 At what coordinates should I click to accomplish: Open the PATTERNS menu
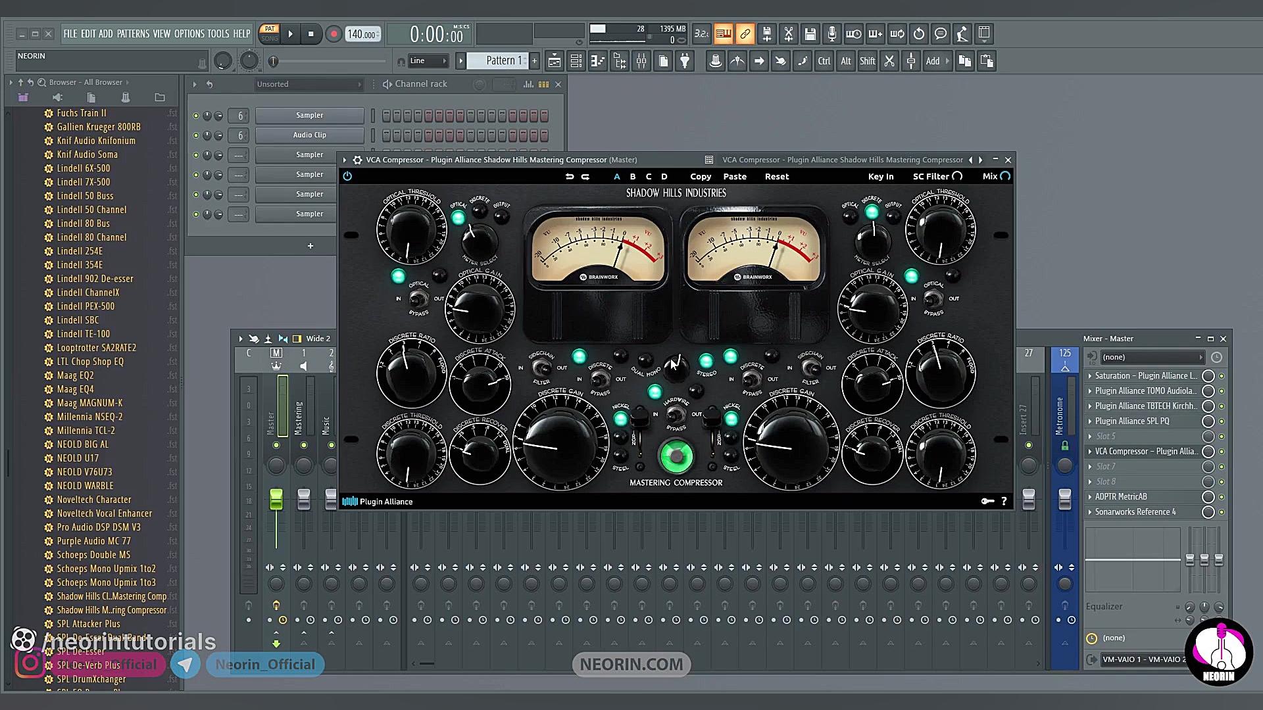(x=133, y=34)
